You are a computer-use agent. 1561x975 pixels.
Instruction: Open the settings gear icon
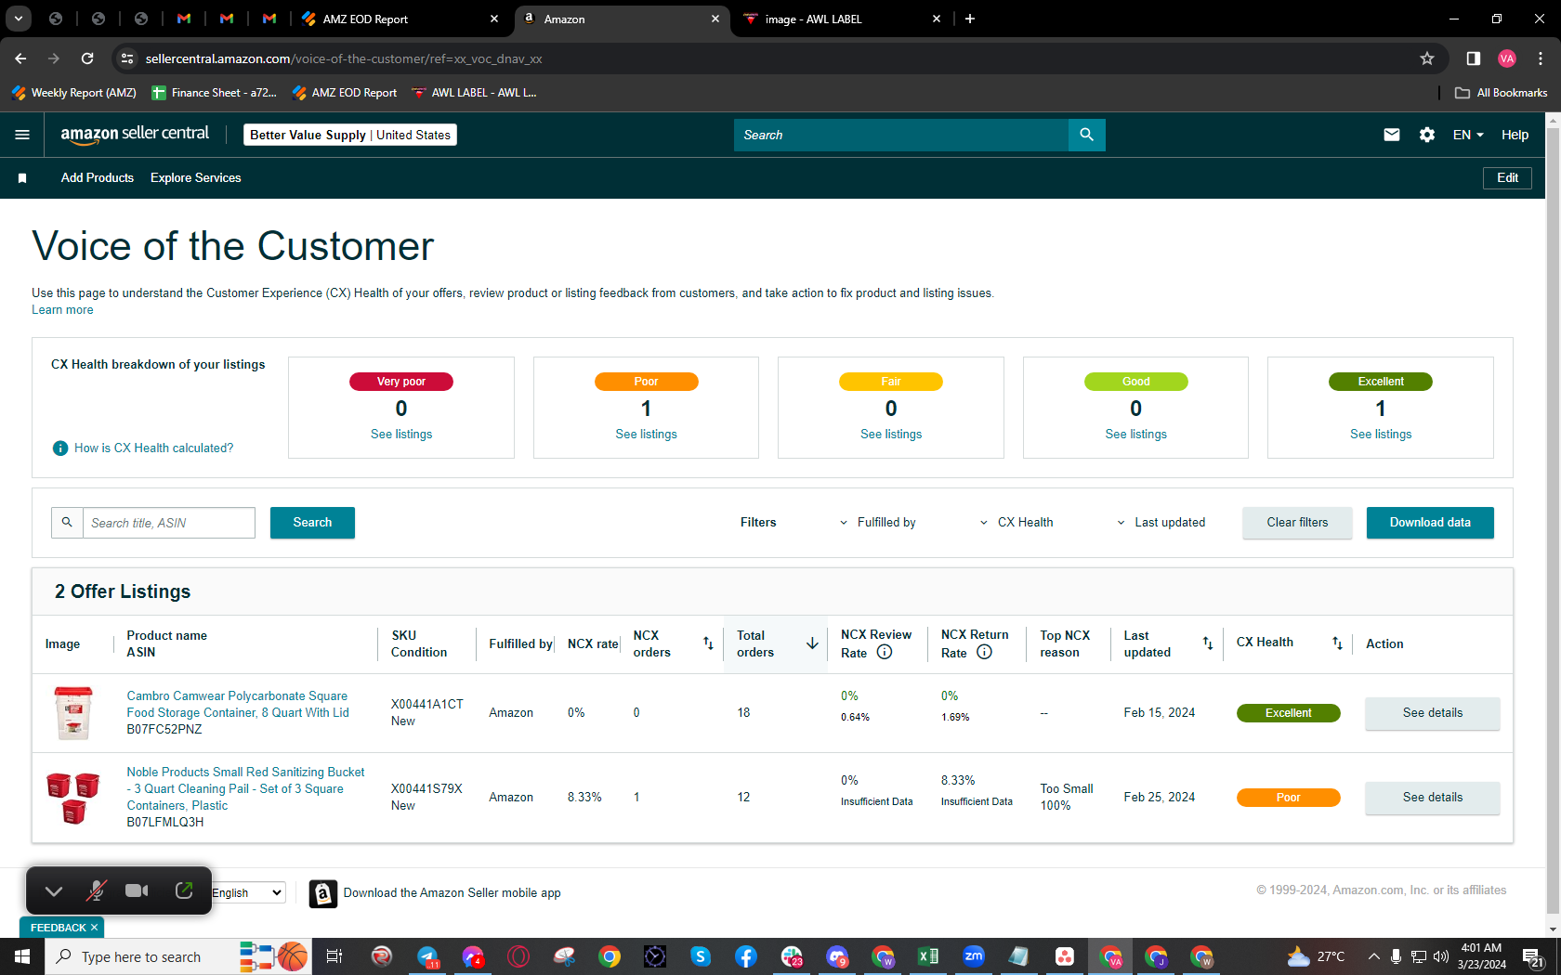(1427, 135)
